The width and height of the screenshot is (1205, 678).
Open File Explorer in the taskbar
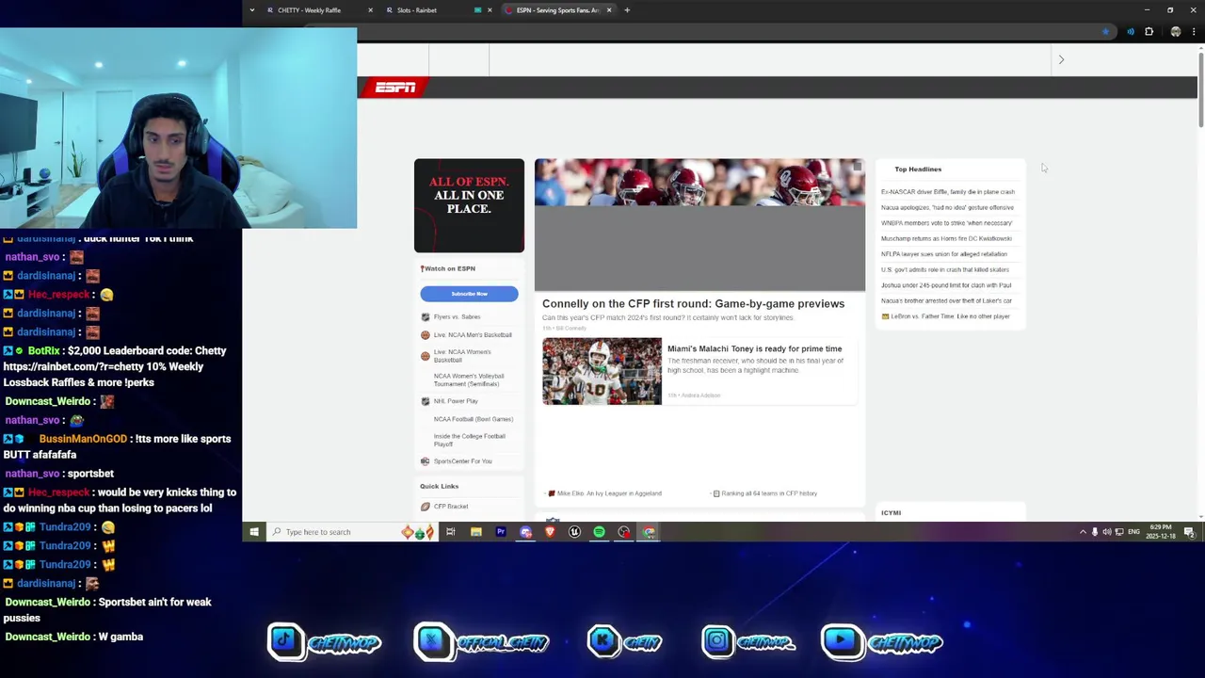point(476,532)
